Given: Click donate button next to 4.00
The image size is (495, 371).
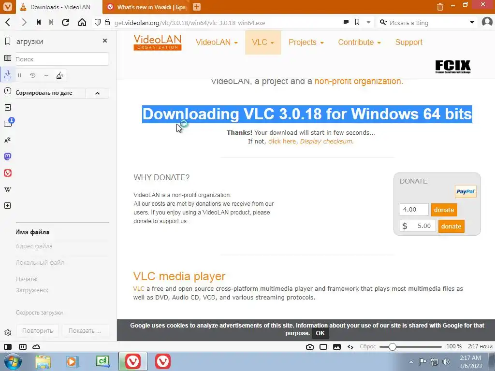Looking at the screenshot, I should (444, 210).
